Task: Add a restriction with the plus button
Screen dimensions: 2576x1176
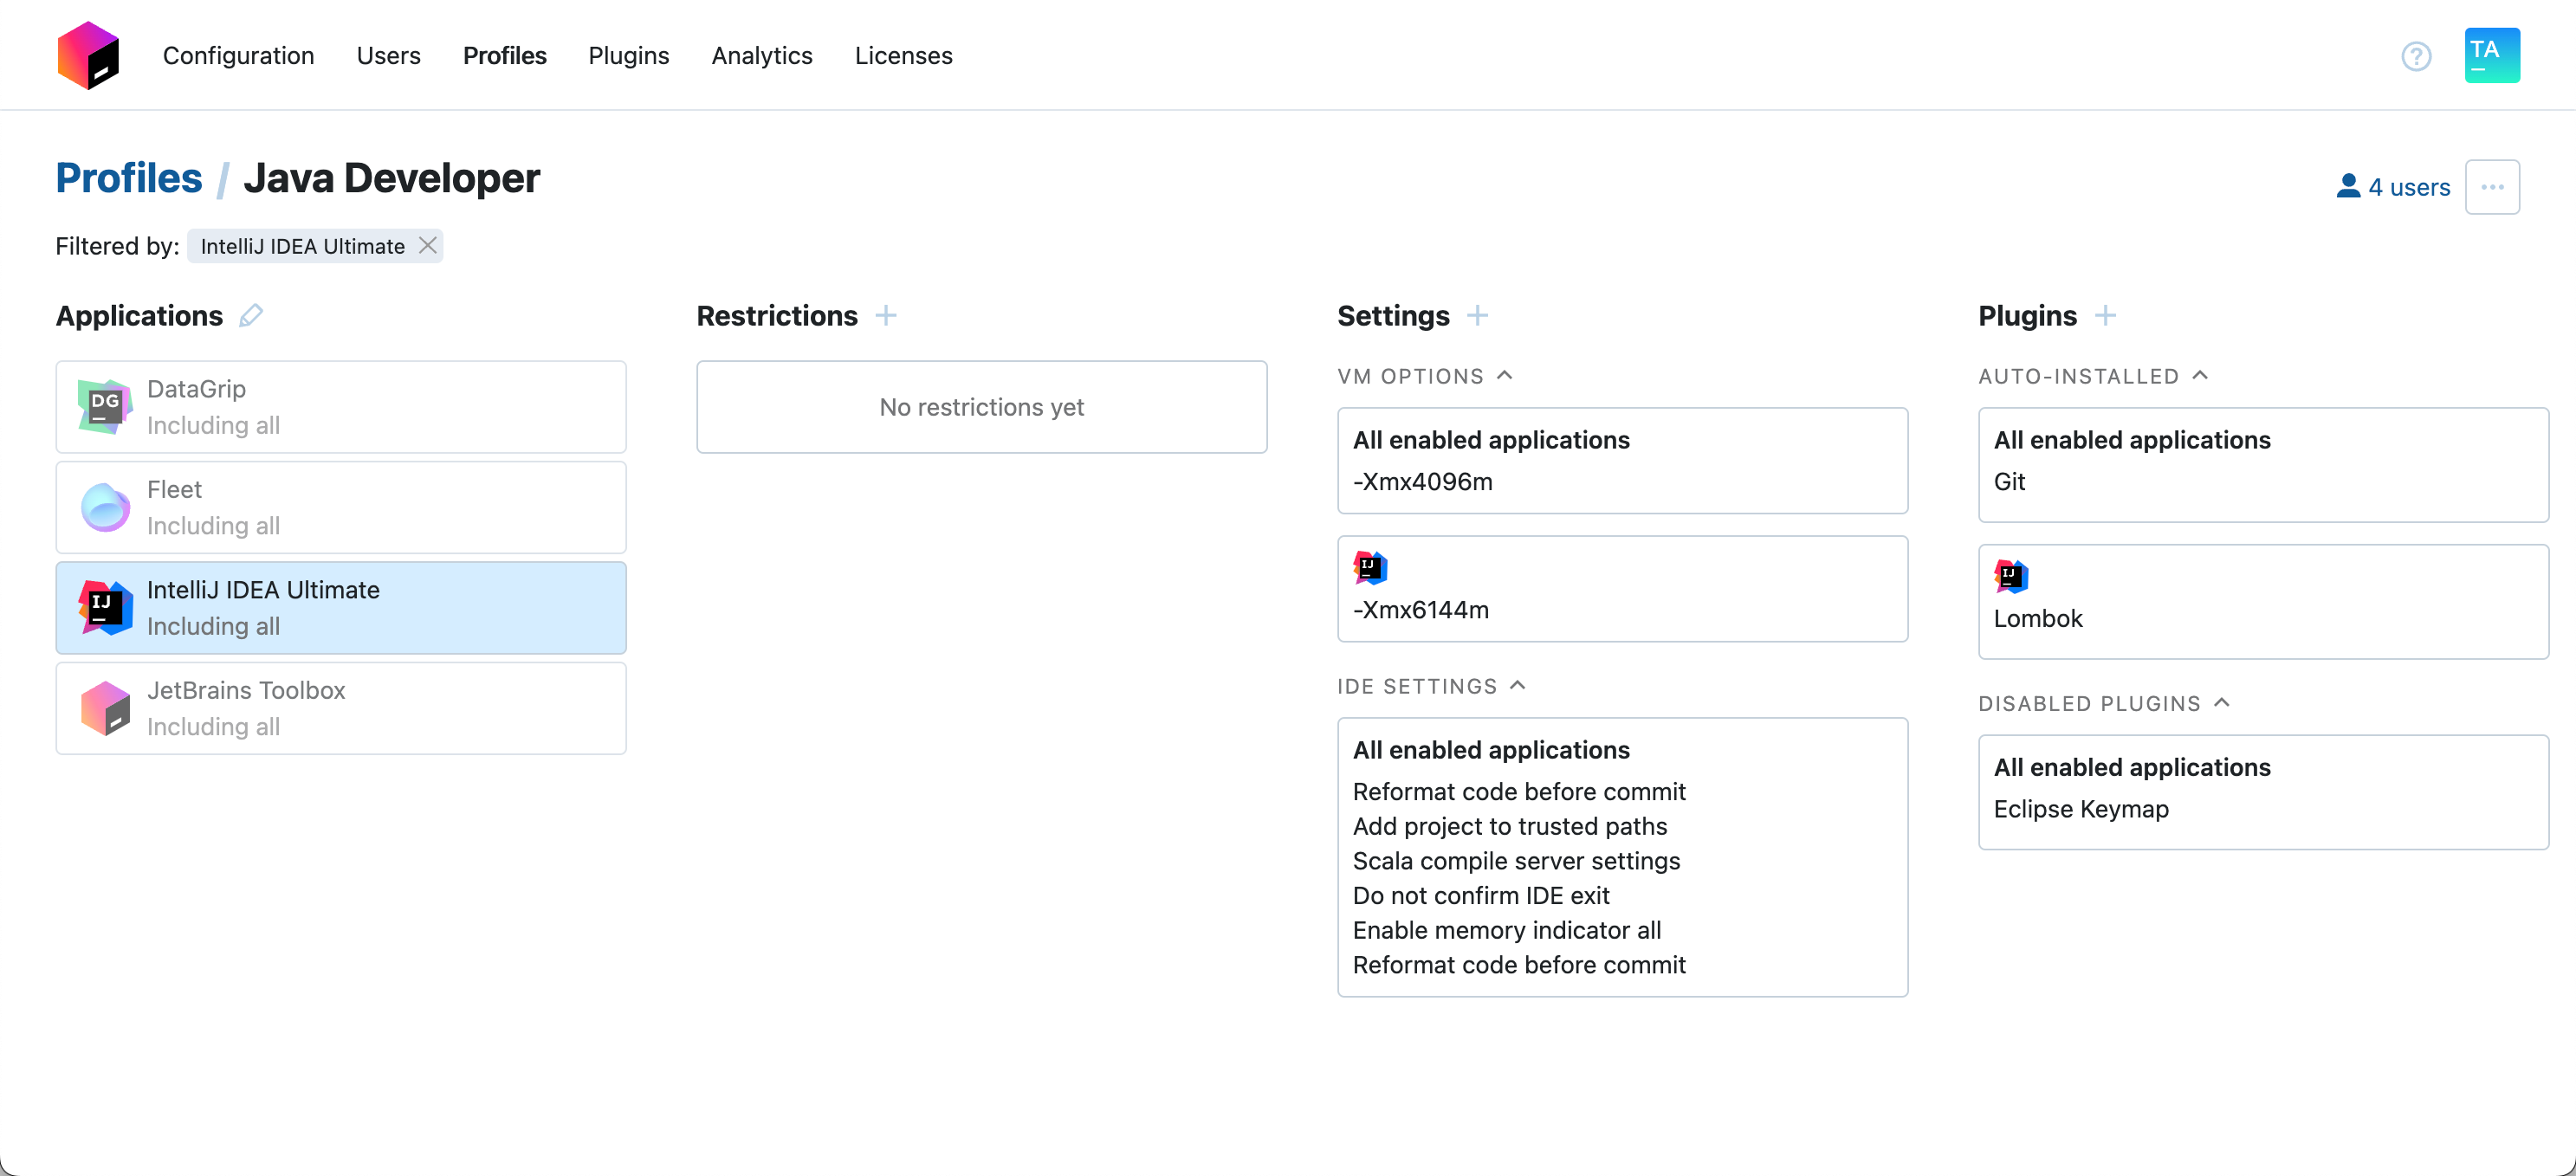Action: [887, 315]
